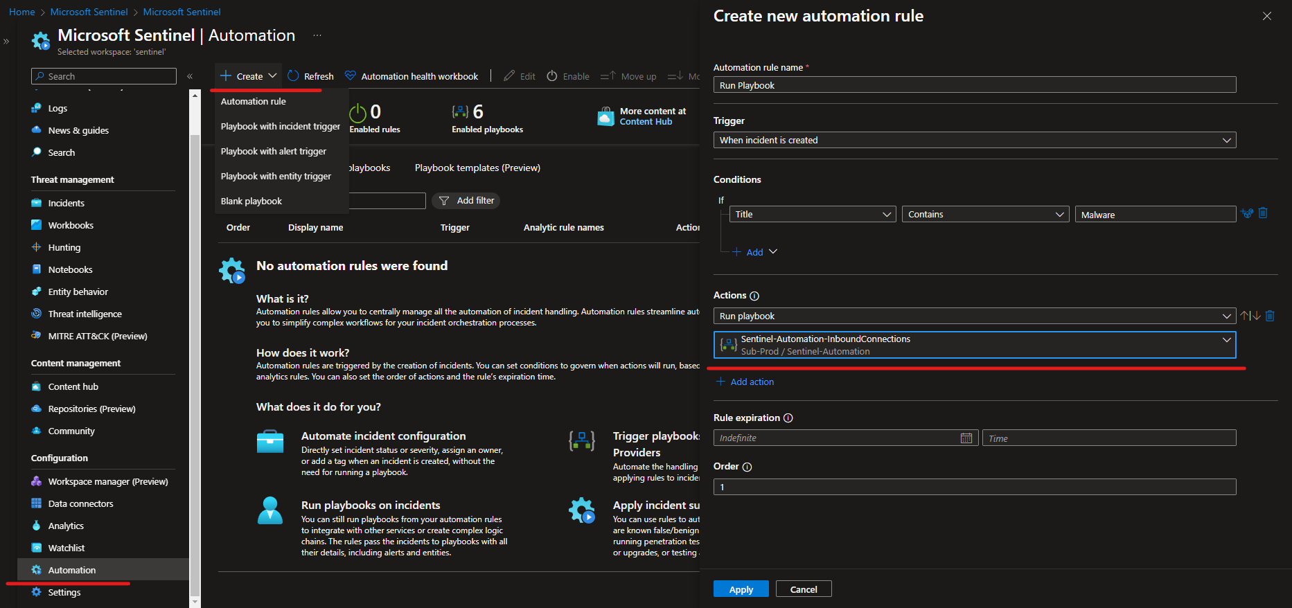Click the sidebar Search box
The image size is (1292, 608).
104,76
